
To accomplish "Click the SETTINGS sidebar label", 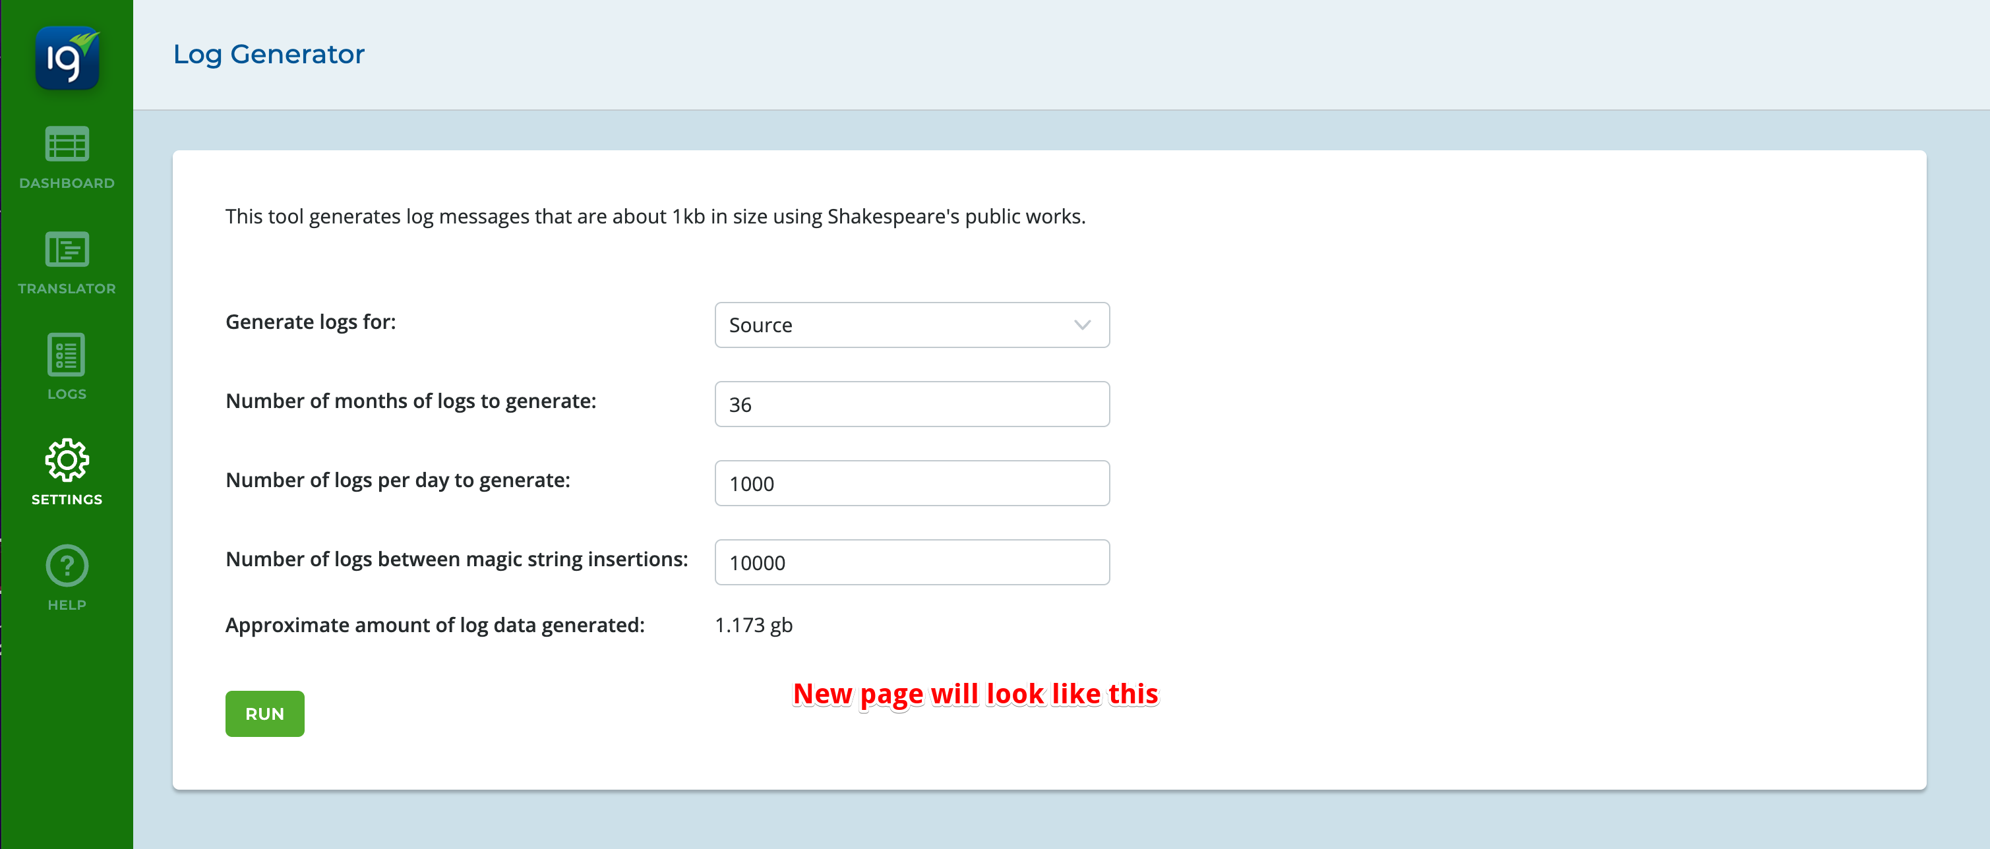I will click(x=67, y=499).
